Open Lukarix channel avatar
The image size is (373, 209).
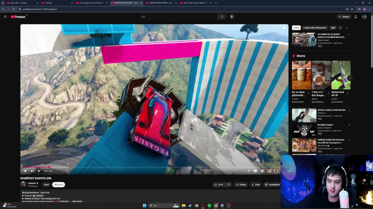coord(23,184)
